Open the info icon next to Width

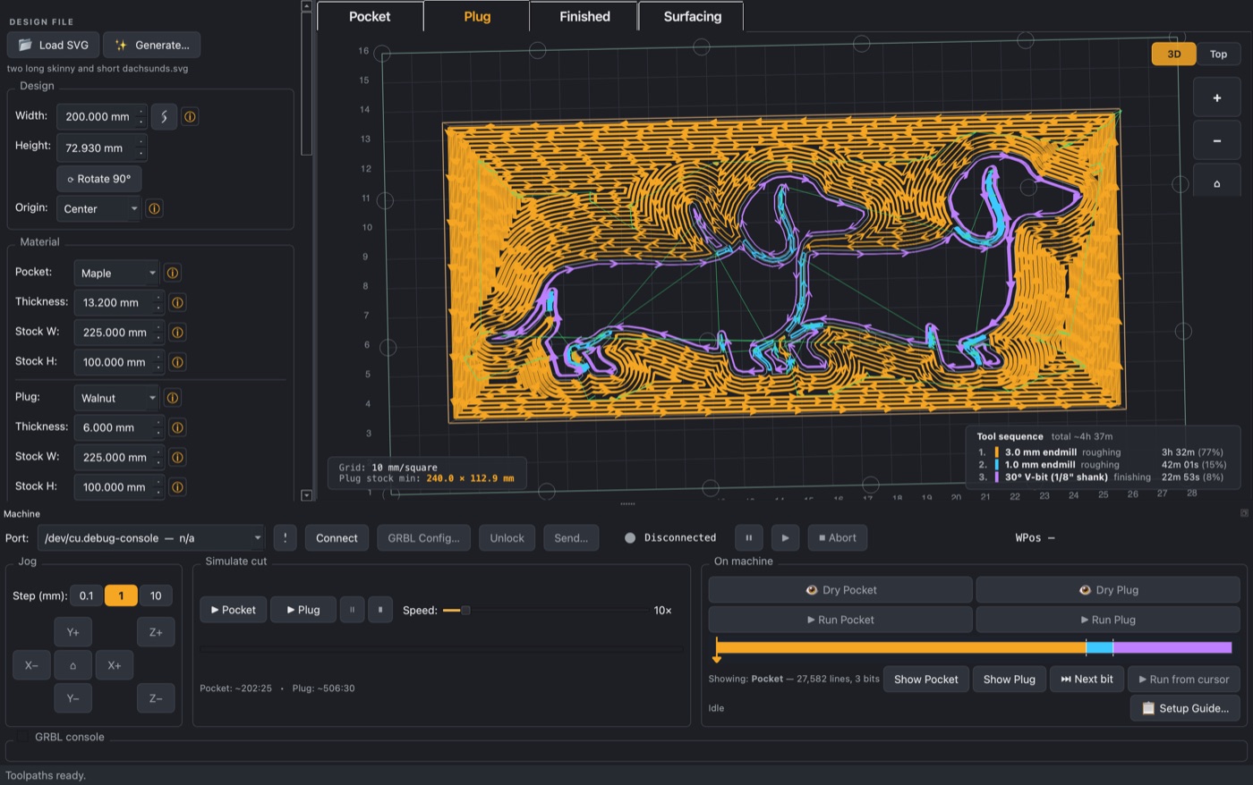[x=190, y=116]
